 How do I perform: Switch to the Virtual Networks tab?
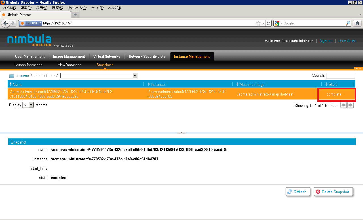coord(107,57)
